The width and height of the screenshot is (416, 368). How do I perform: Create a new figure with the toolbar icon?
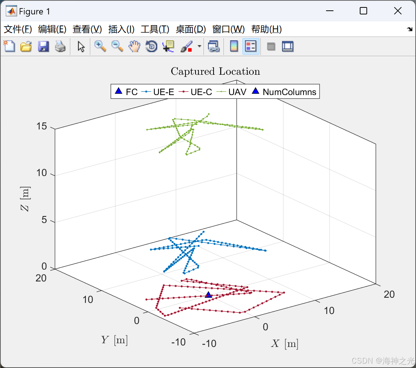click(x=9, y=46)
